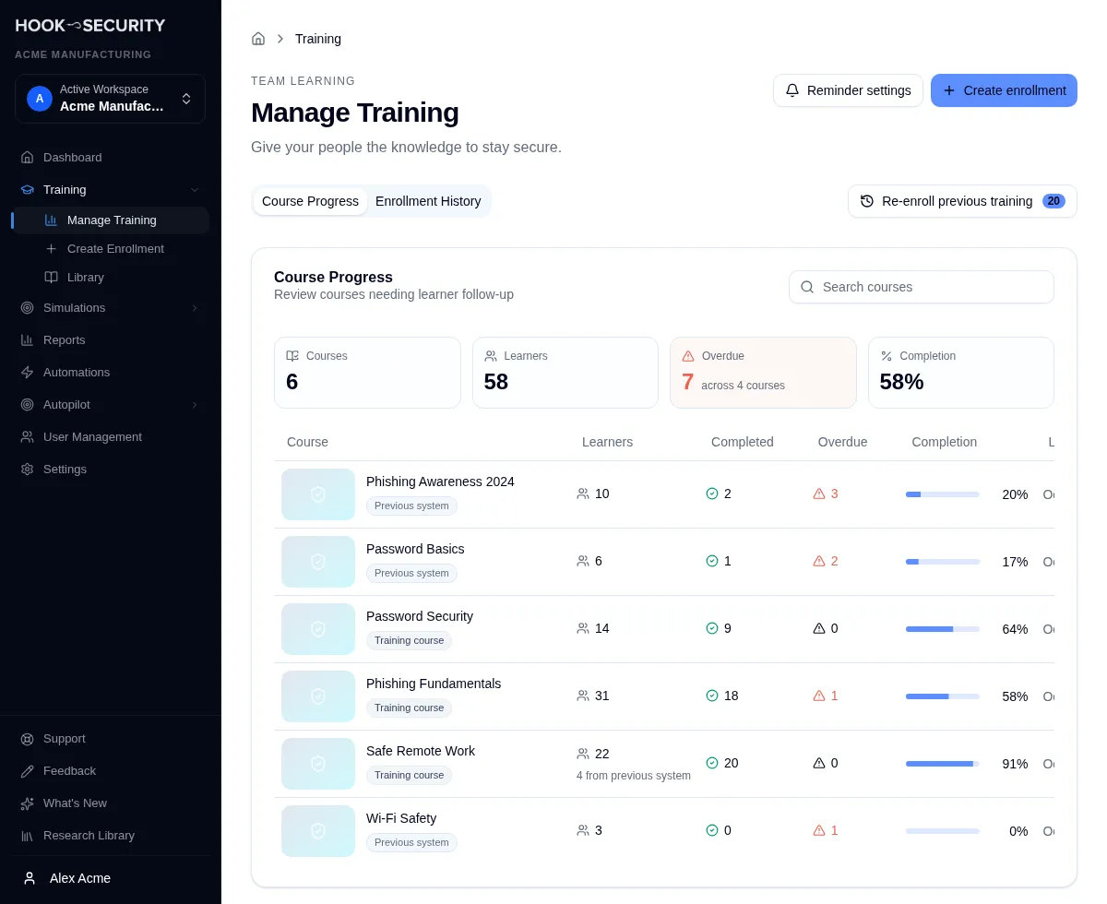Screen dimensions: 1107x904
Task: Click Safe Remote Work 91% progress bar
Action: [x=943, y=764]
